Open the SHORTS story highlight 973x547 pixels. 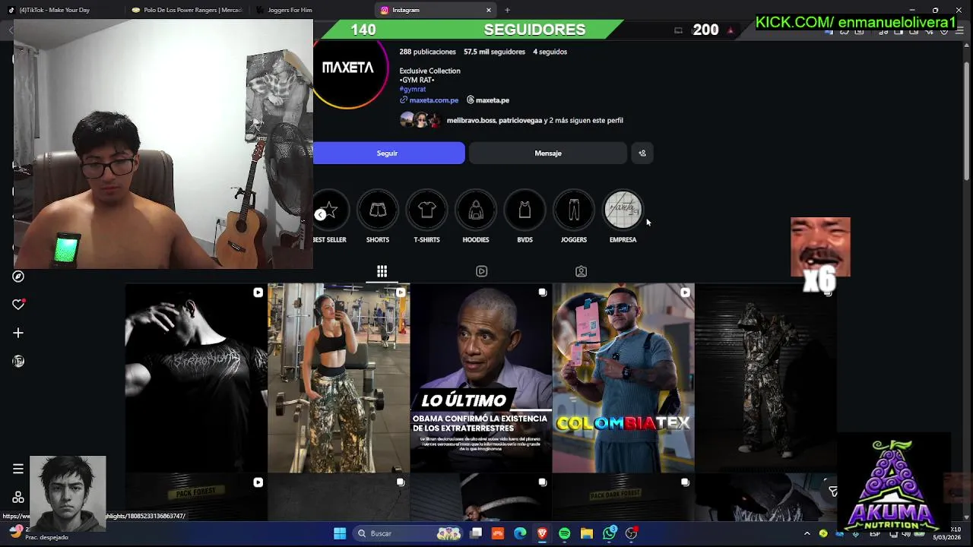pos(378,217)
